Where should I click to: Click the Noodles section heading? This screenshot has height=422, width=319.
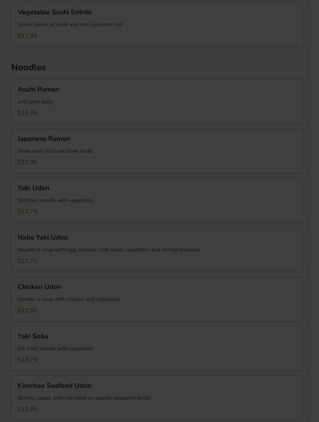coord(28,67)
